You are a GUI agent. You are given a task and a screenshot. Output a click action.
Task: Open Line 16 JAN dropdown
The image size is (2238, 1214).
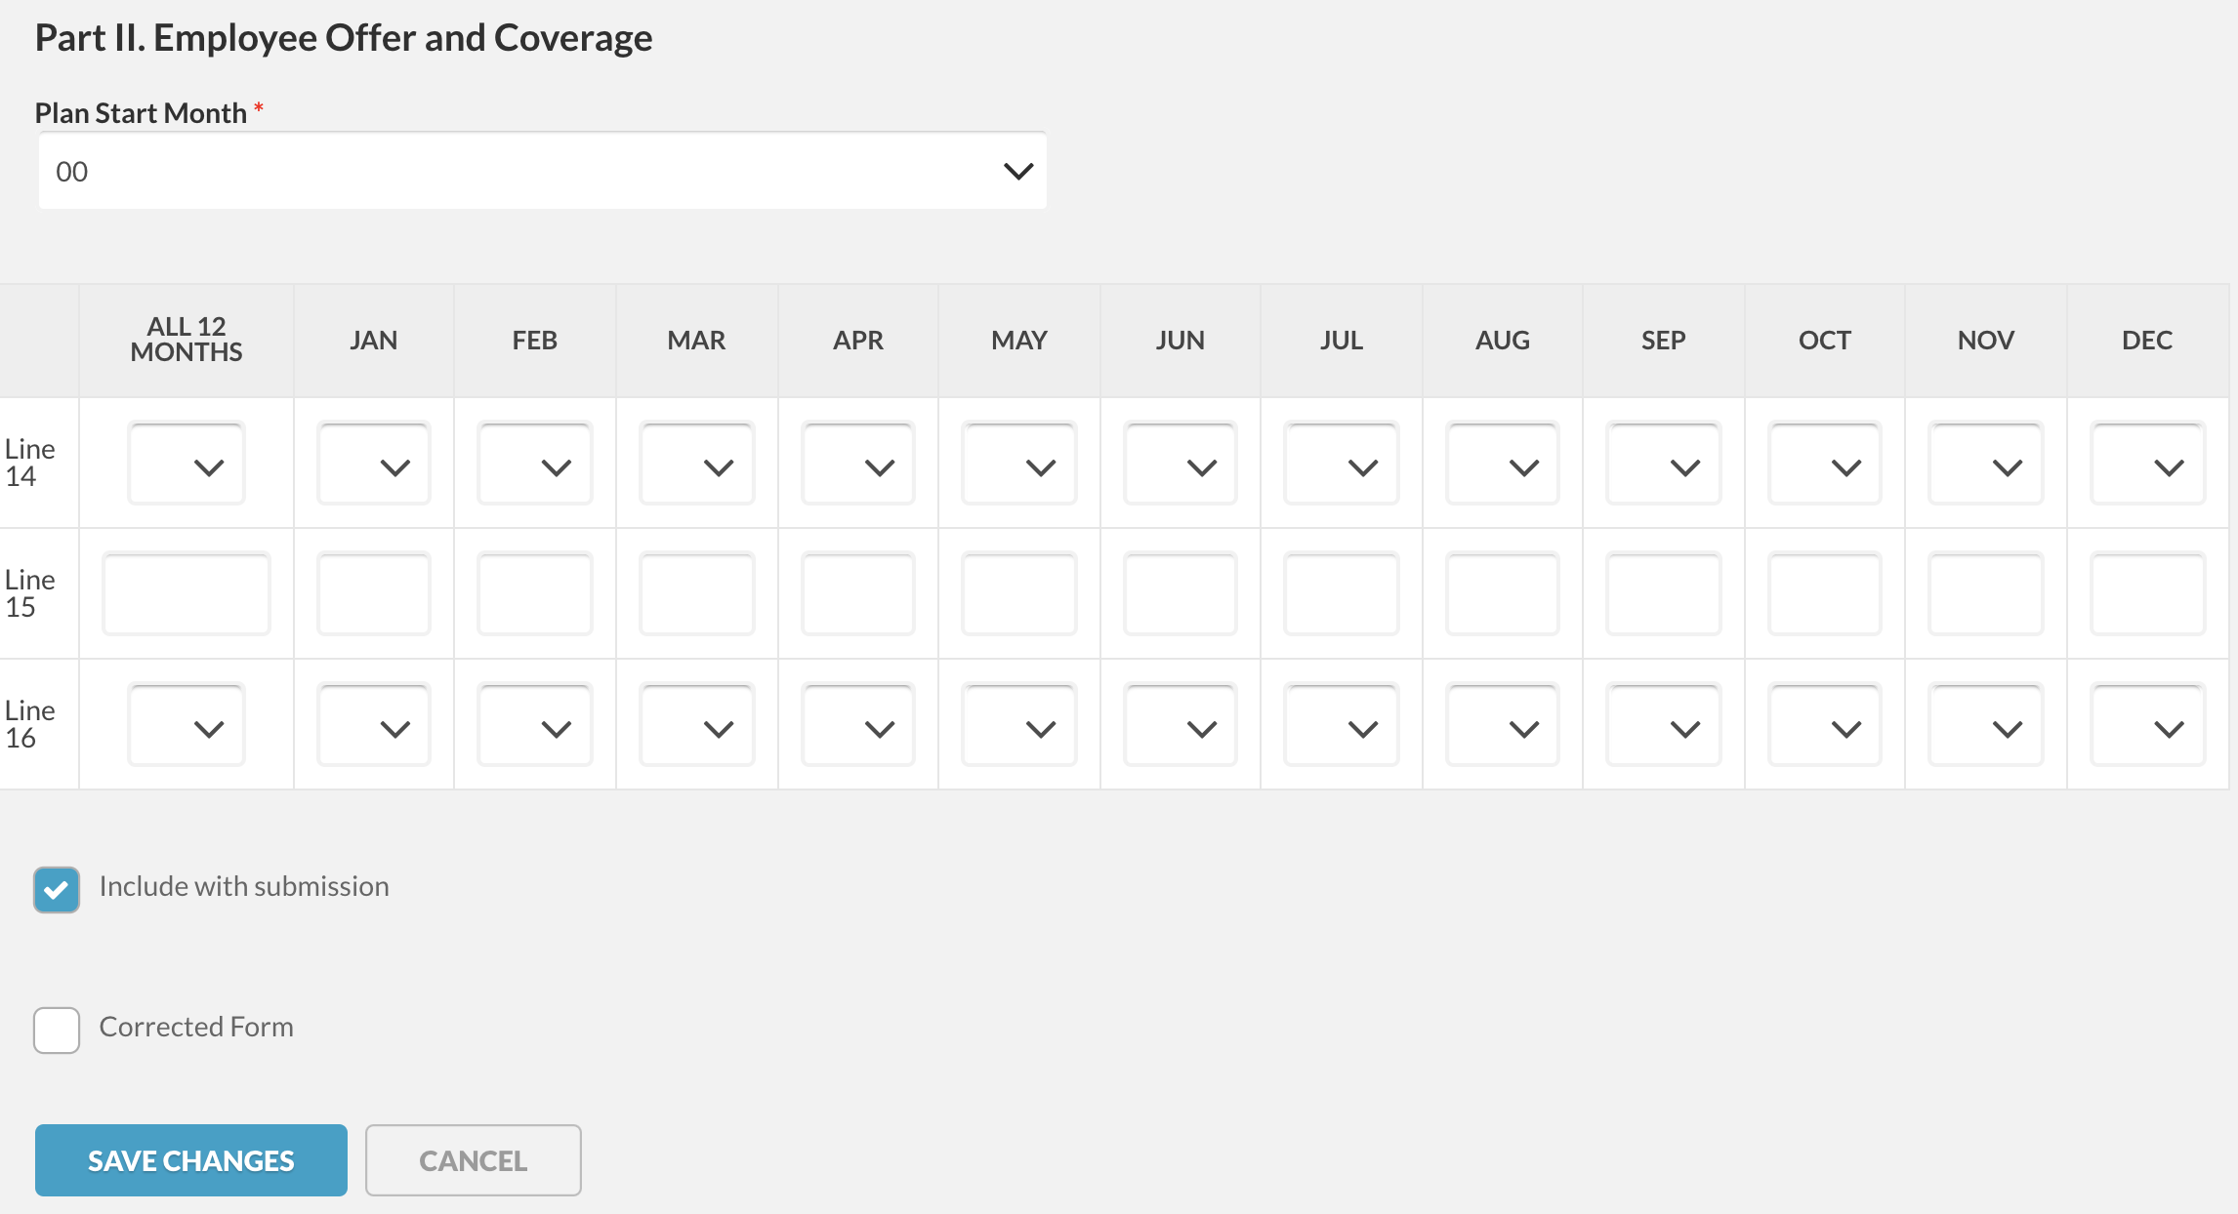tap(373, 724)
